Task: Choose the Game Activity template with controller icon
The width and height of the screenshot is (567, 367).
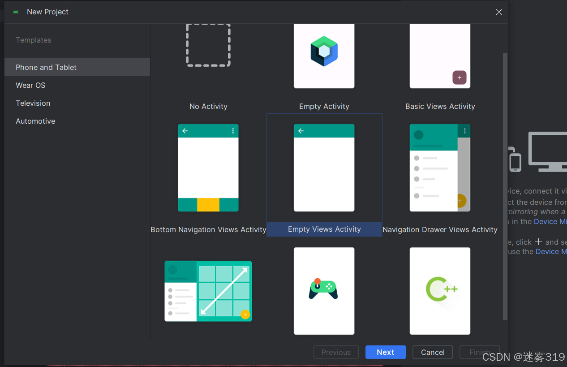Action: [x=324, y=291]
